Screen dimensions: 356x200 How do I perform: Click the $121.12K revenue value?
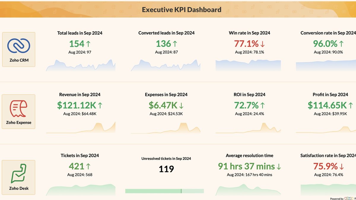pos(77,105)
